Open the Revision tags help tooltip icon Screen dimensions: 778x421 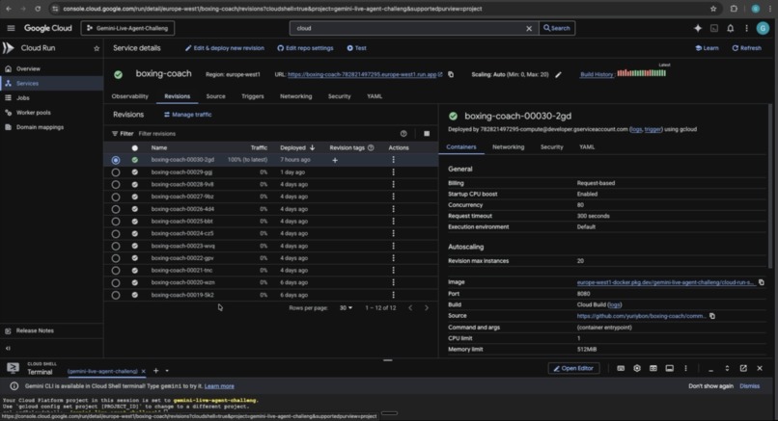[x=371, y=147]
